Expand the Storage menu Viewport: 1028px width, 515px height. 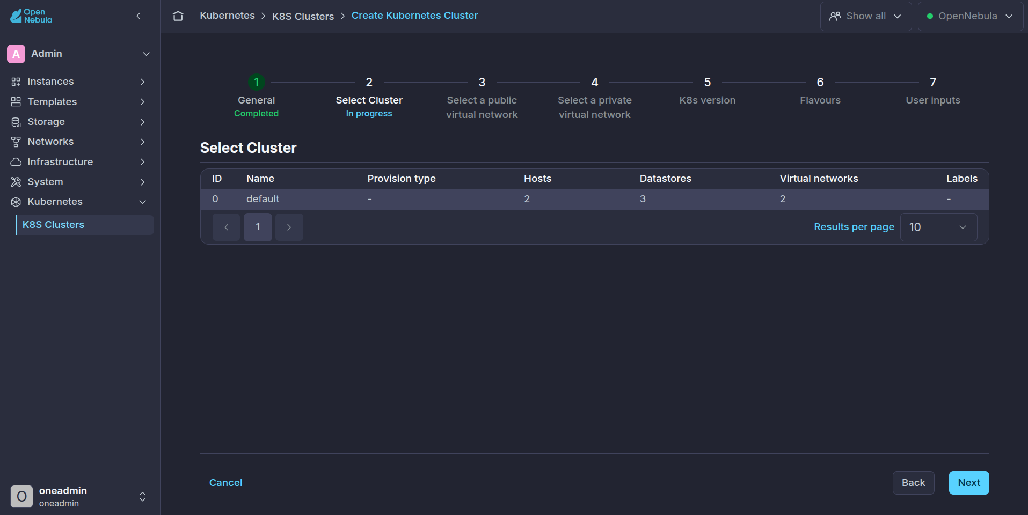coord(142,122)
